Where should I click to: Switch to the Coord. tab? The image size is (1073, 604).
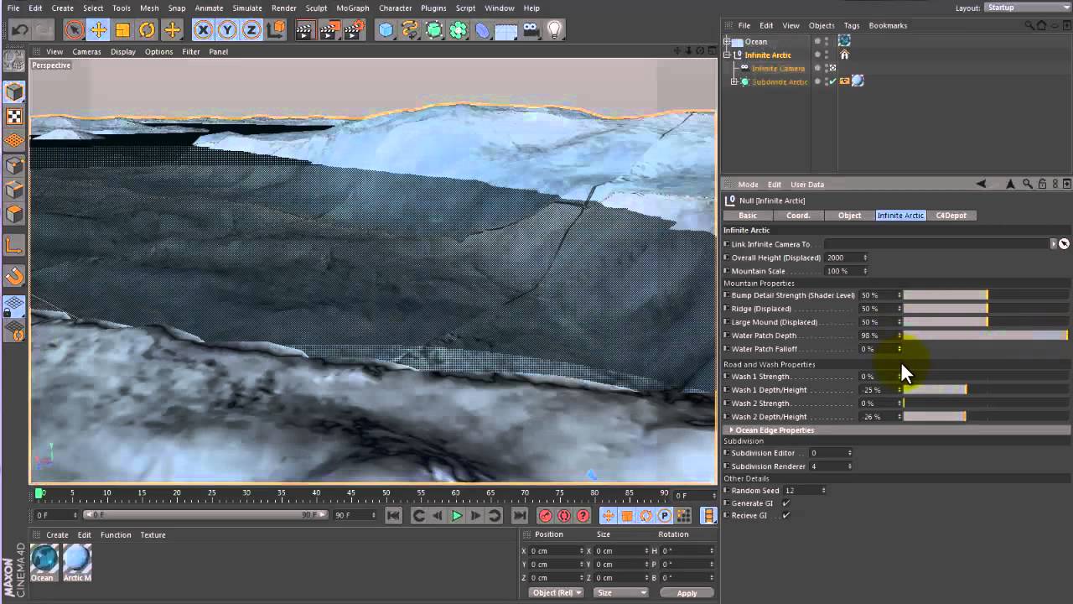(x=798, y=216)
